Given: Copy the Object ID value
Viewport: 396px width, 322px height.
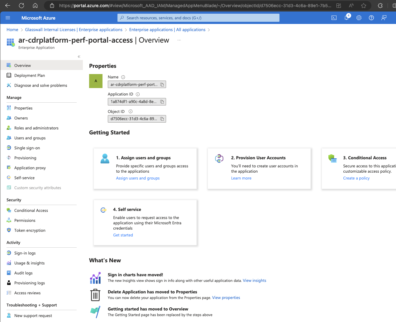Looking at the screenshot, I should point(162,119).
